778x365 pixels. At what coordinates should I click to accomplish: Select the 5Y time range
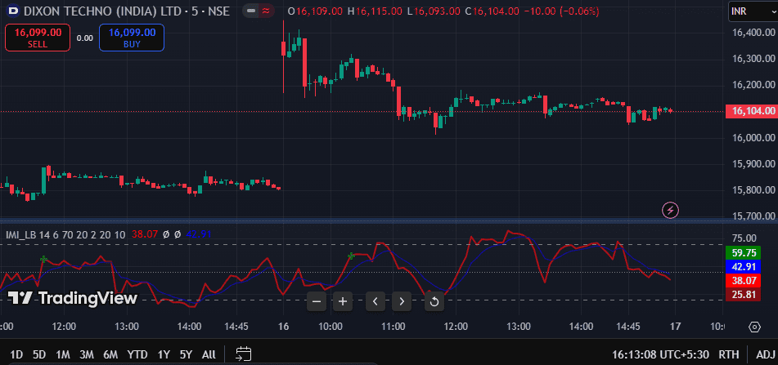(186, 354)
